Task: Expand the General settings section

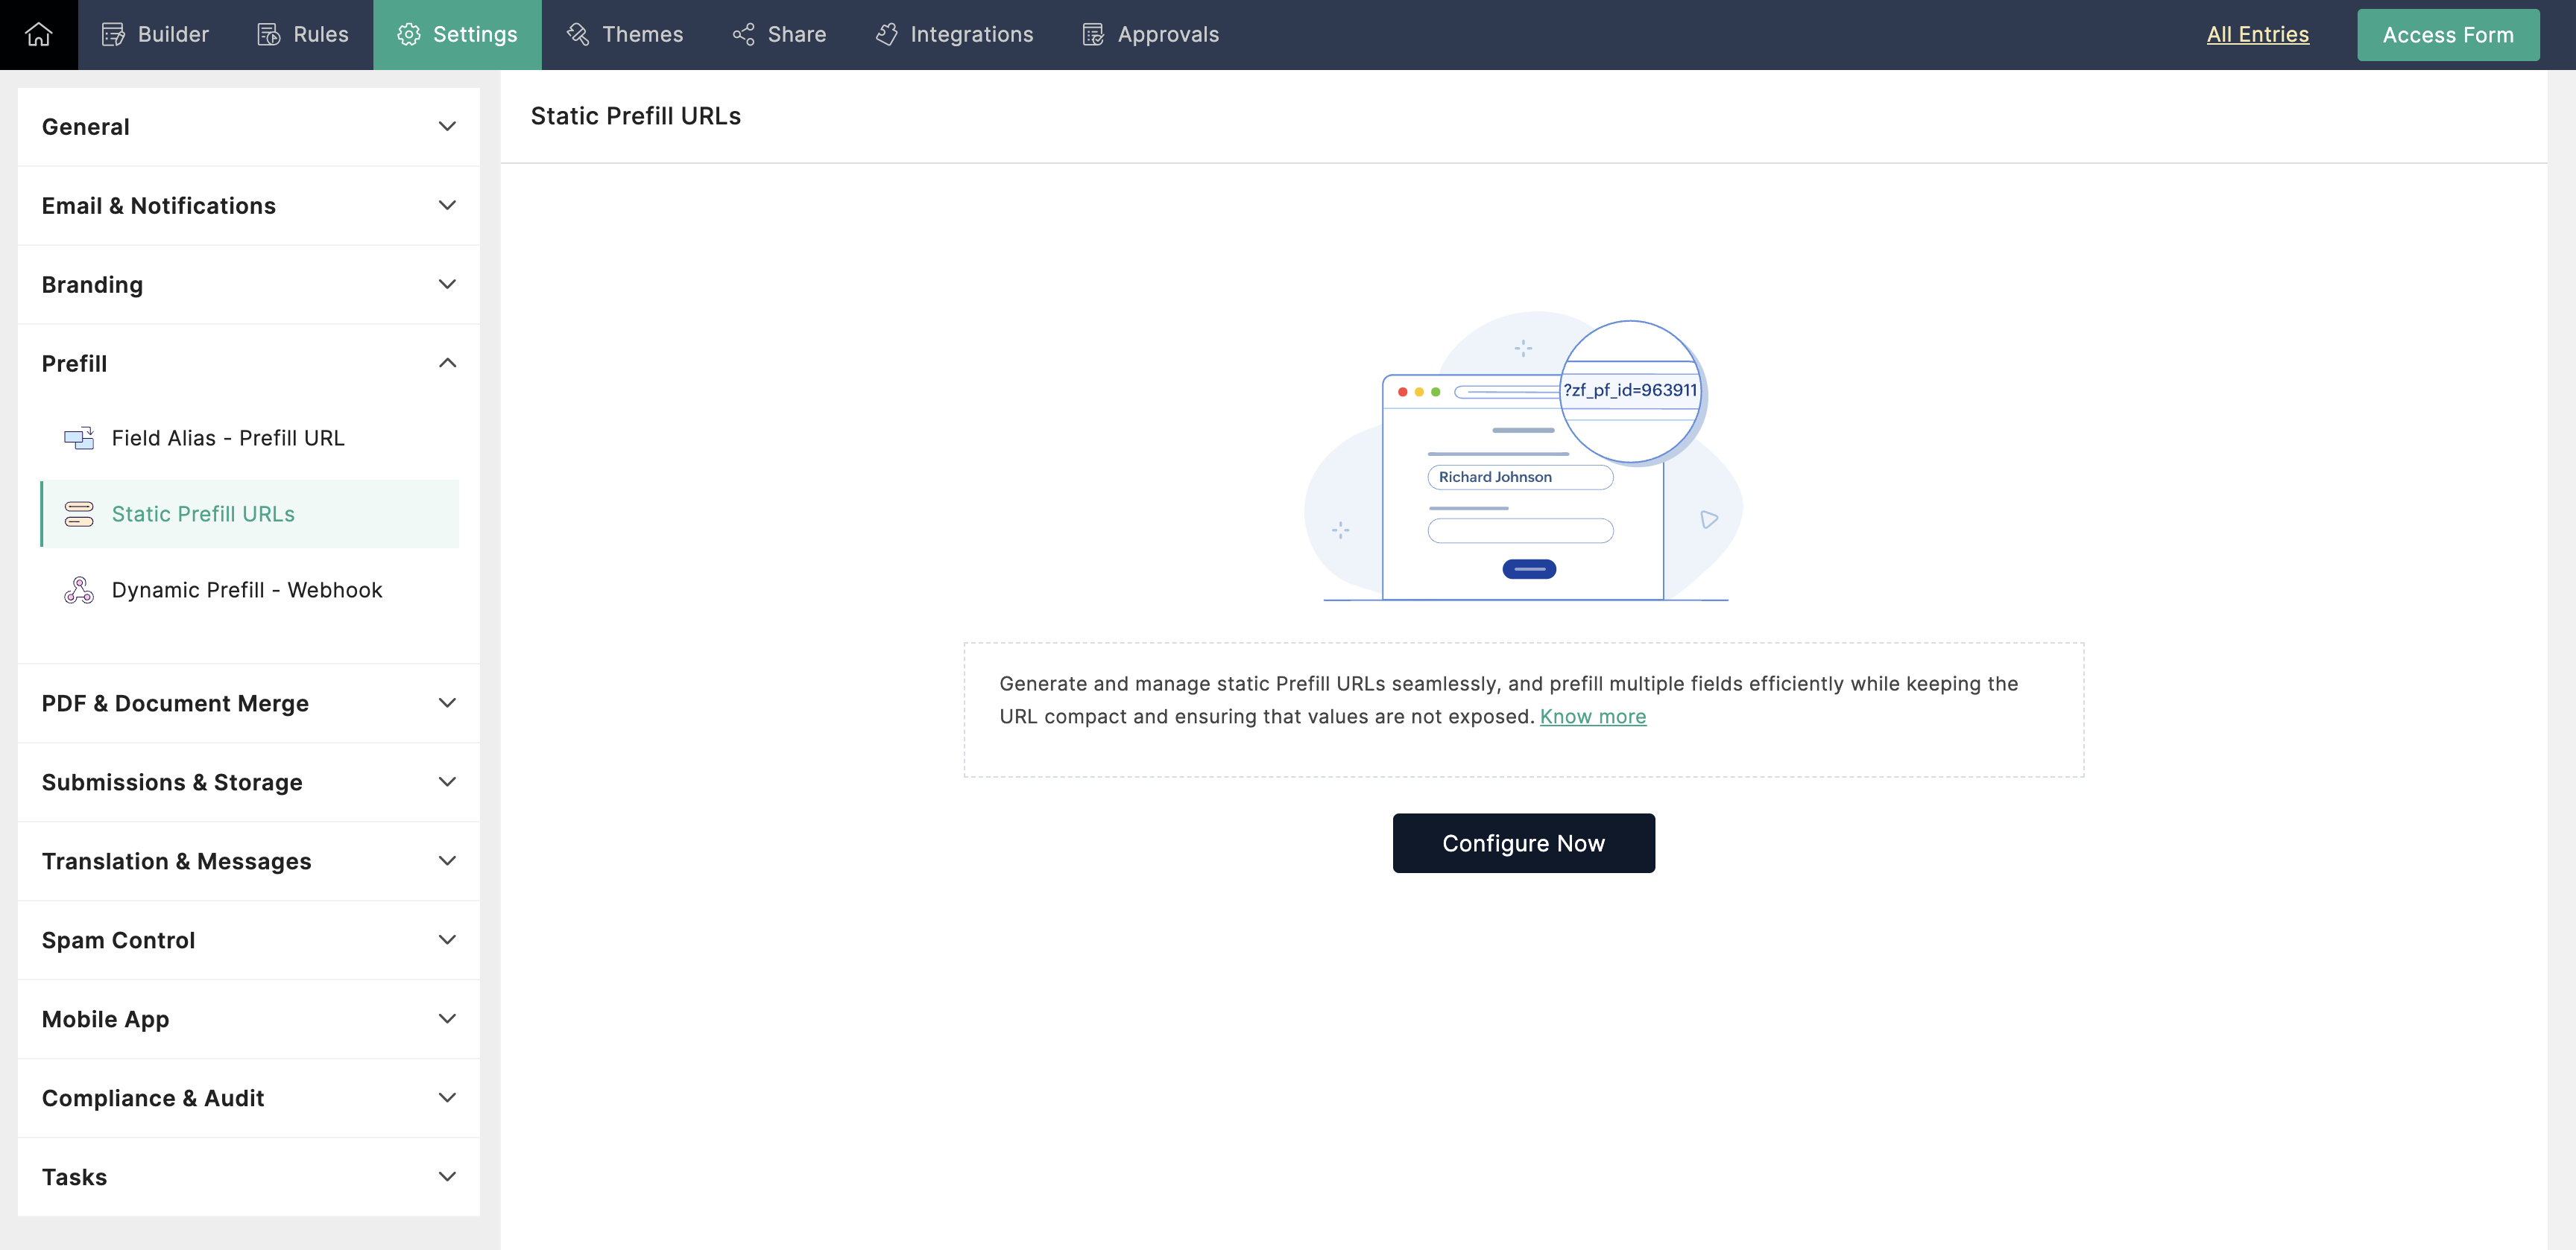Action: pyautogui.click(x=248, y=127)
